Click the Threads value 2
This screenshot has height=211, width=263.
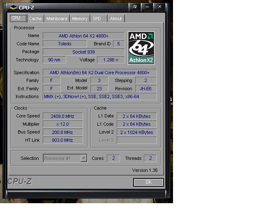(x=150, y=158)
